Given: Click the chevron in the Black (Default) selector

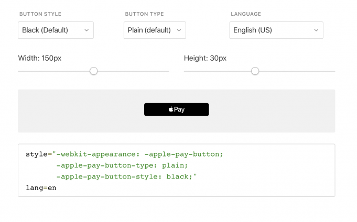Looking at the screenshot, I should click(x=86, y=30).
